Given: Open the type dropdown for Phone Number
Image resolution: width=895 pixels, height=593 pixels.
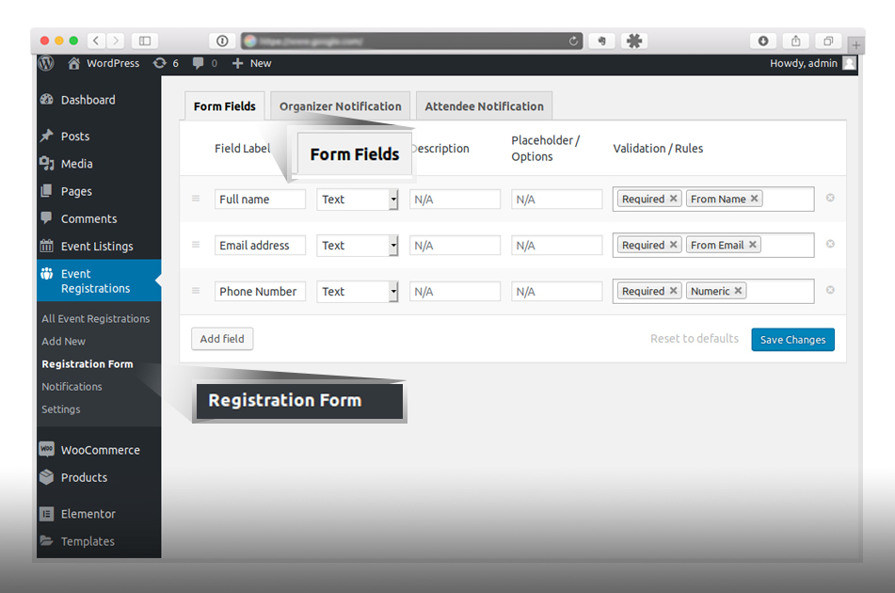Looking at the screenshot, I should [358, 292].
